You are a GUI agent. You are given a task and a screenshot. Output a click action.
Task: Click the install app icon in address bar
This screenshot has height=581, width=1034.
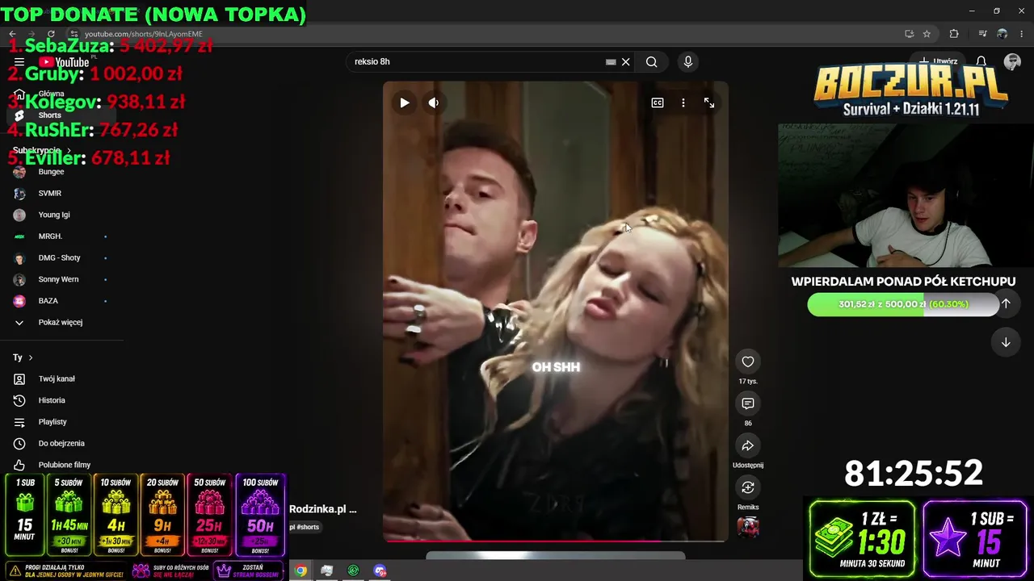coord(909,34)
